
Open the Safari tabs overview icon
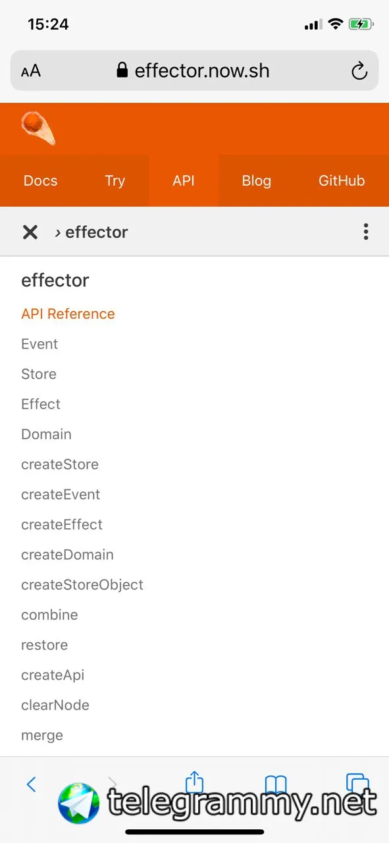point(357,783)
